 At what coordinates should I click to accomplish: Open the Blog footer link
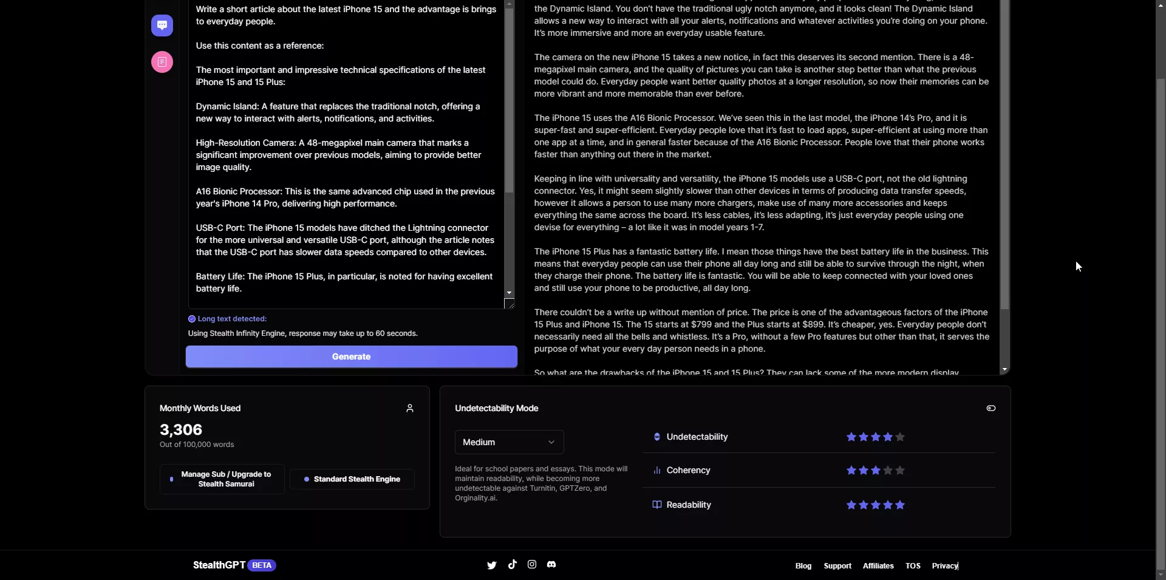(803, 566)
